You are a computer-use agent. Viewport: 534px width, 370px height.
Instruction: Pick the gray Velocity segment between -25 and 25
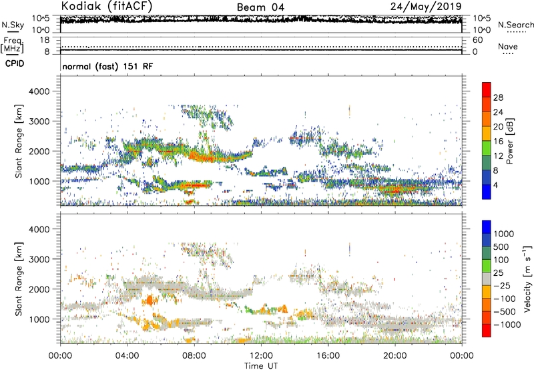[487, 279]
